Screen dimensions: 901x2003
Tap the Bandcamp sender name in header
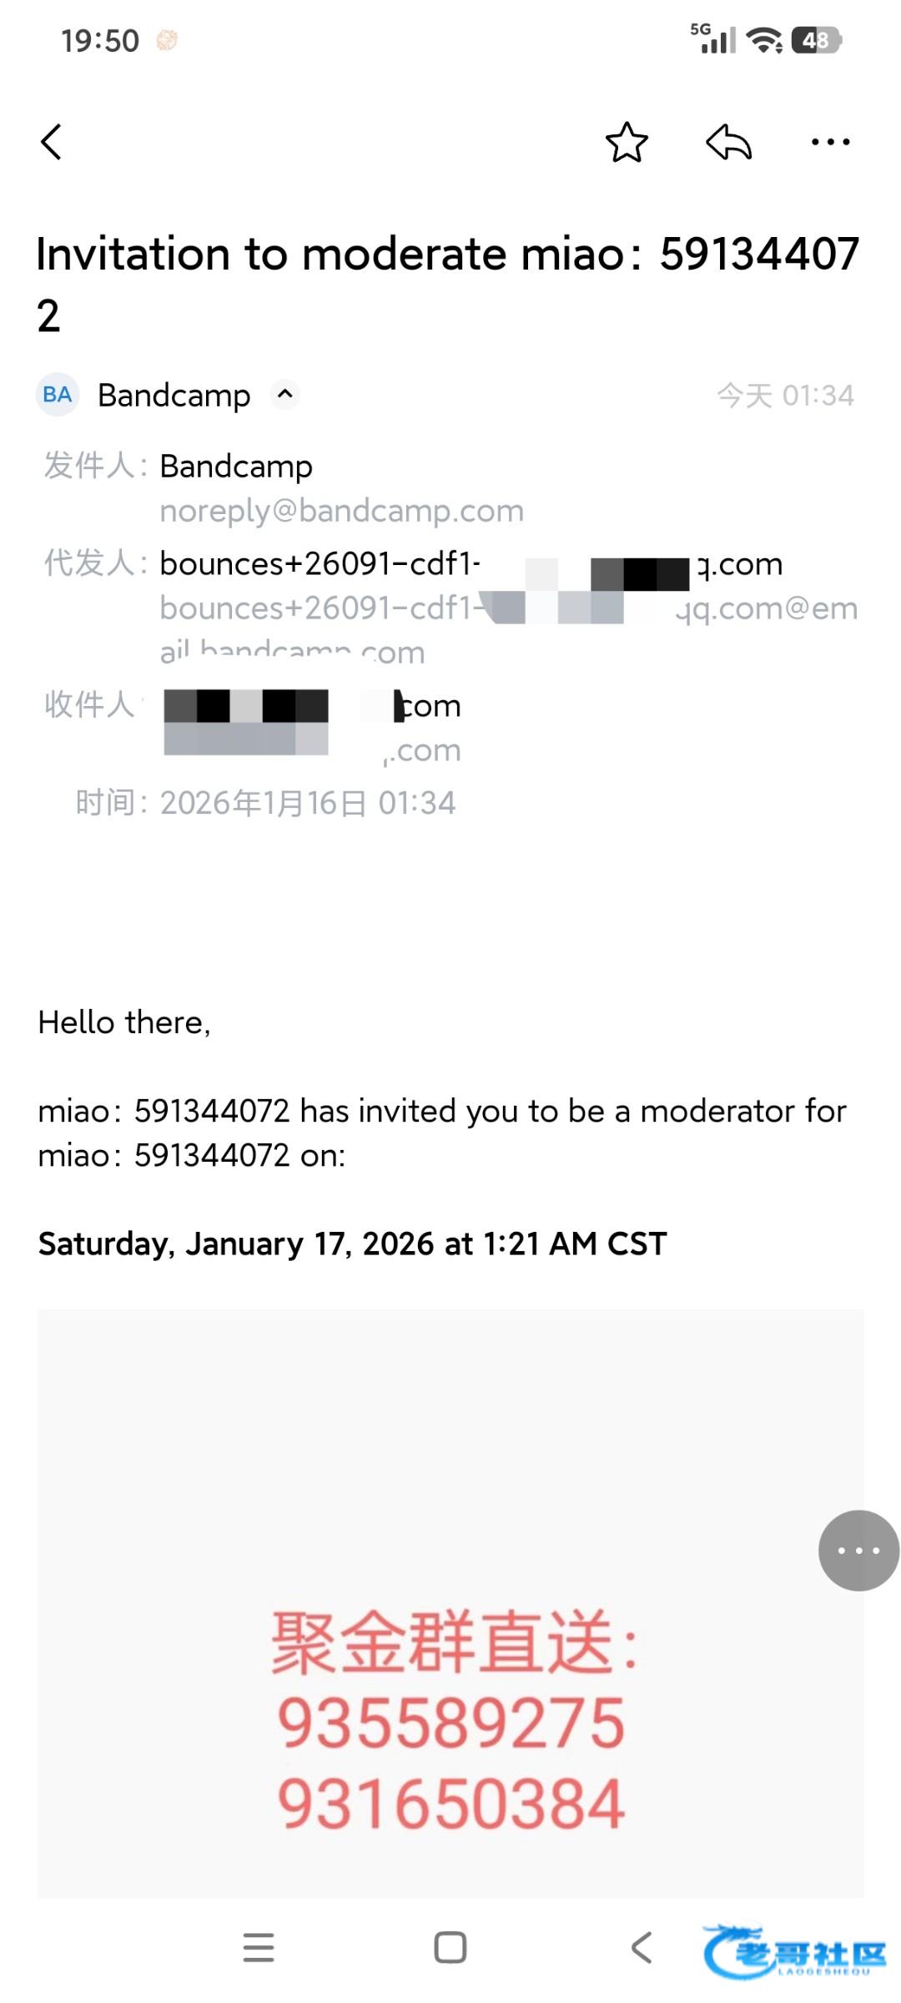[174, 396]
